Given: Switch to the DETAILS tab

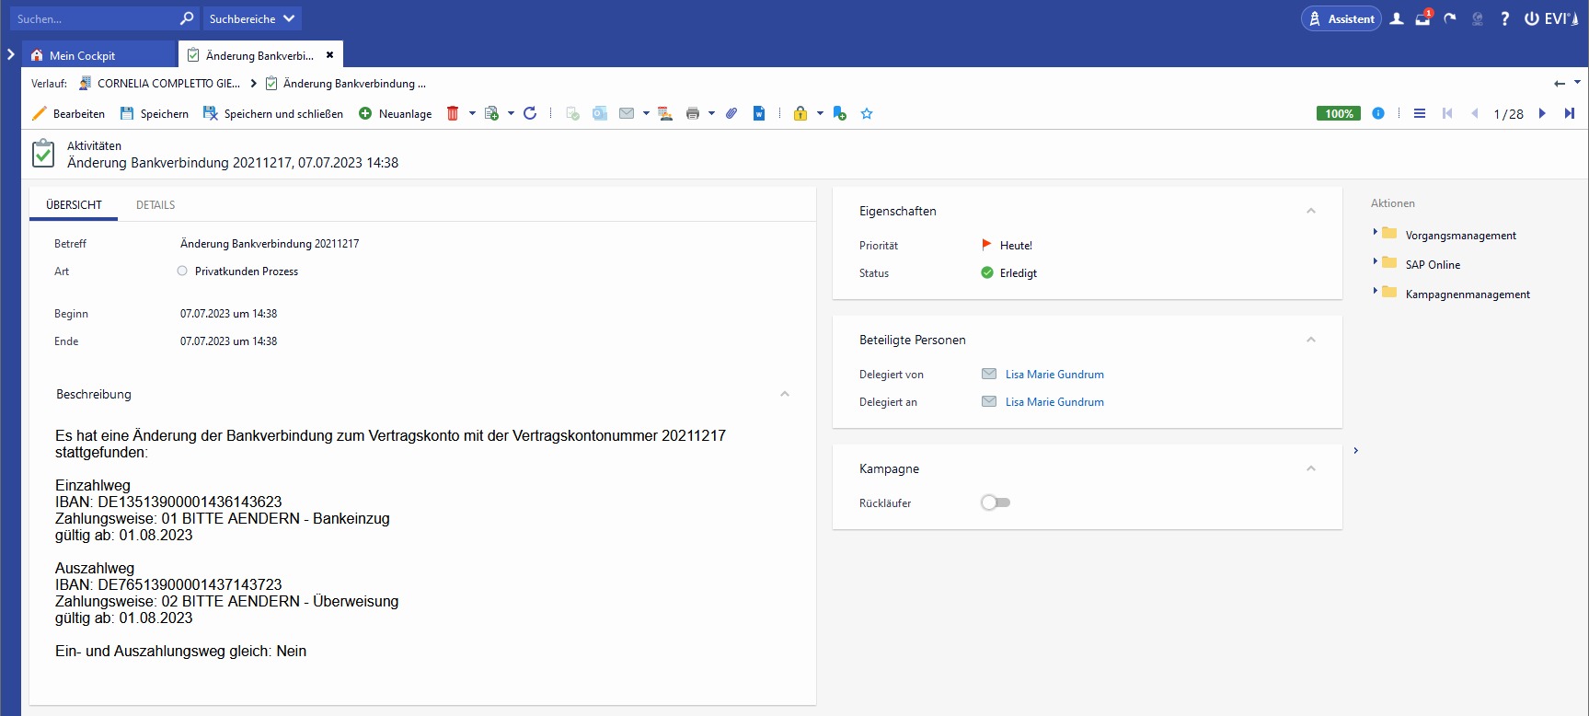Looking at the screenshot, I should (x=155, y=205).
